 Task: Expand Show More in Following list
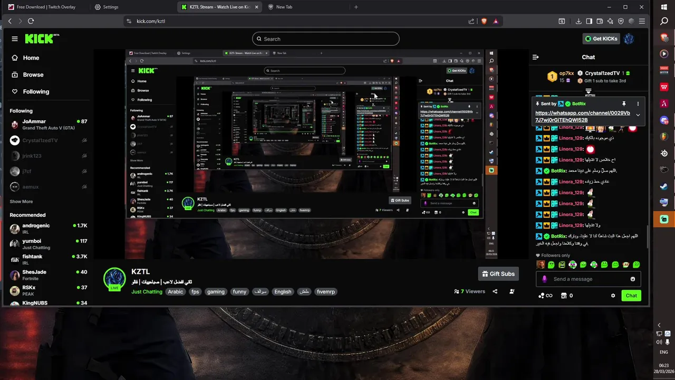[21, 202]
